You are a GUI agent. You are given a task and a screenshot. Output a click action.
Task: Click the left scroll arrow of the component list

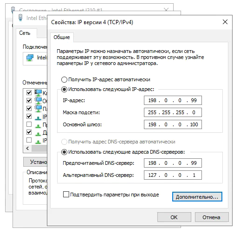(27, 148)
